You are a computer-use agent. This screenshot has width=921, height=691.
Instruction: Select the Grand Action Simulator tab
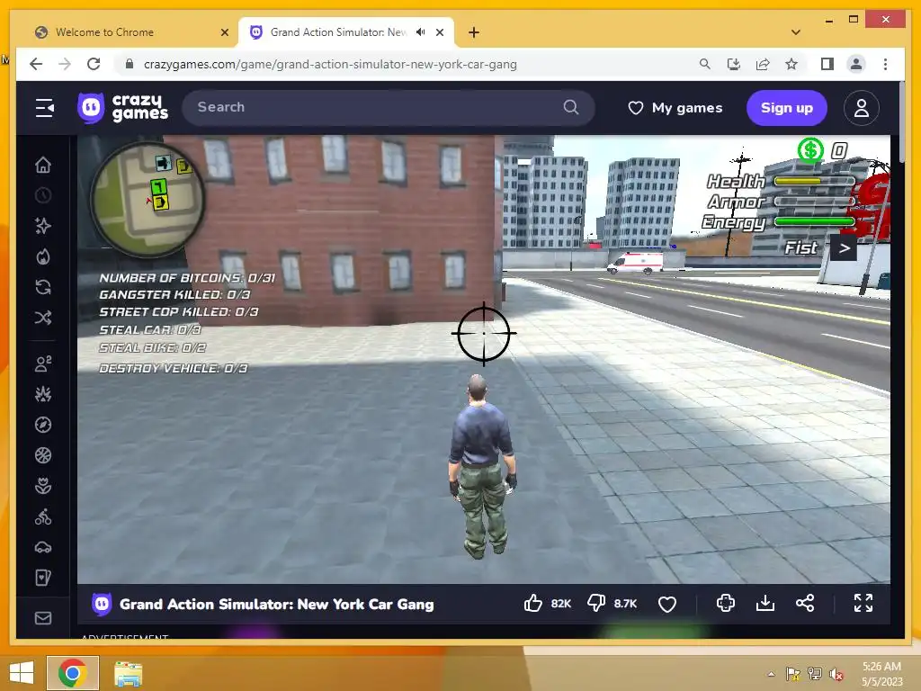pyautogui.click(x=346, y=32)
